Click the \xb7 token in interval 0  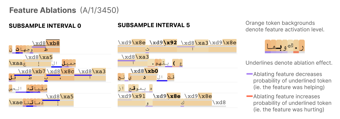pos(39,71)
